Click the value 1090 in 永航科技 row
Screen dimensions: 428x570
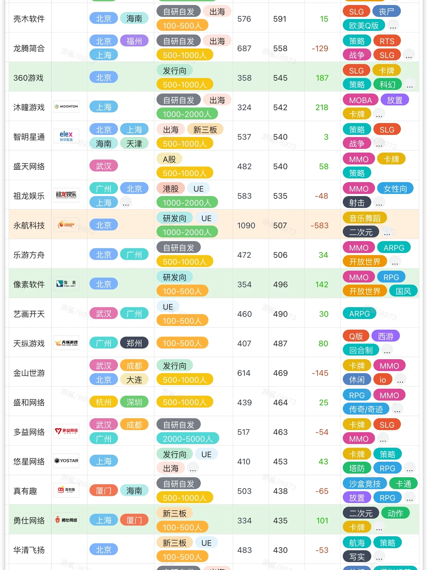[x=246, y=225]
